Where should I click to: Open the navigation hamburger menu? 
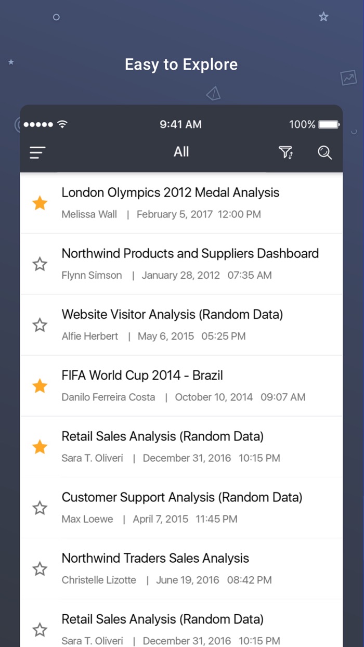[x=37, y=152]
